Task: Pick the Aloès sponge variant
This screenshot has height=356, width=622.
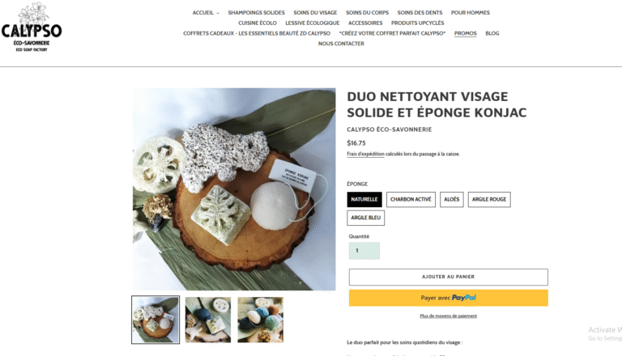Action: tap(451, 199)
